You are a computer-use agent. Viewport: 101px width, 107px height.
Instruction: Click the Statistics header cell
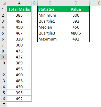50,9
